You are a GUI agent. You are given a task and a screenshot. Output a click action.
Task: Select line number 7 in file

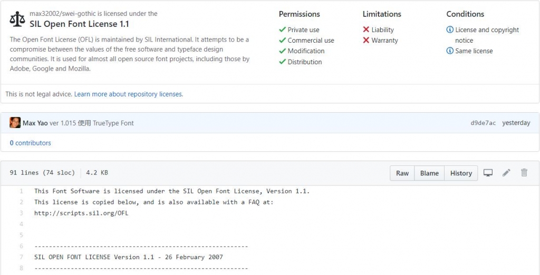pos(22,257)
